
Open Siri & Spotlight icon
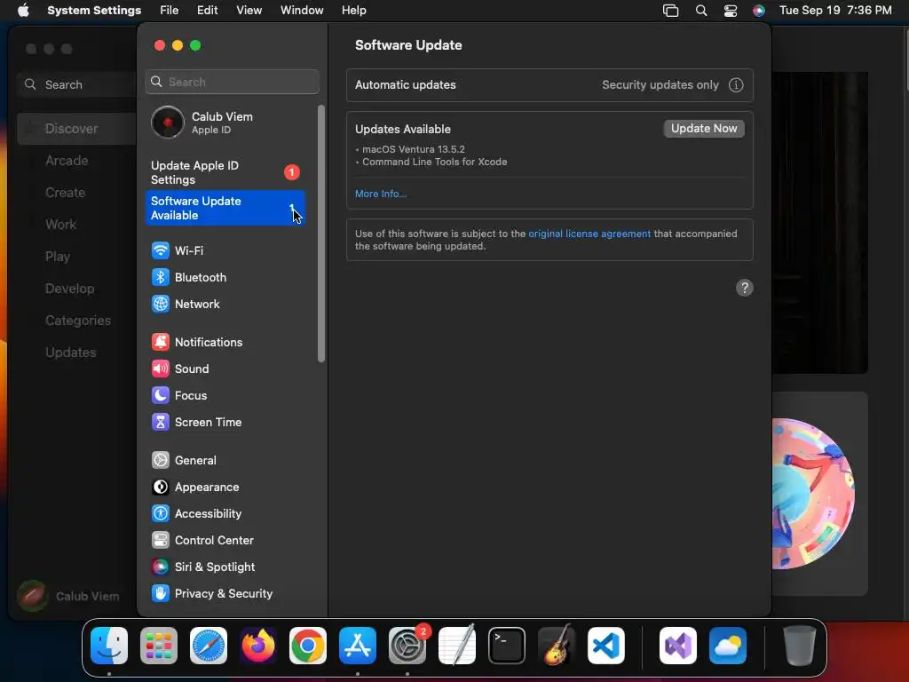coord(161,567)
